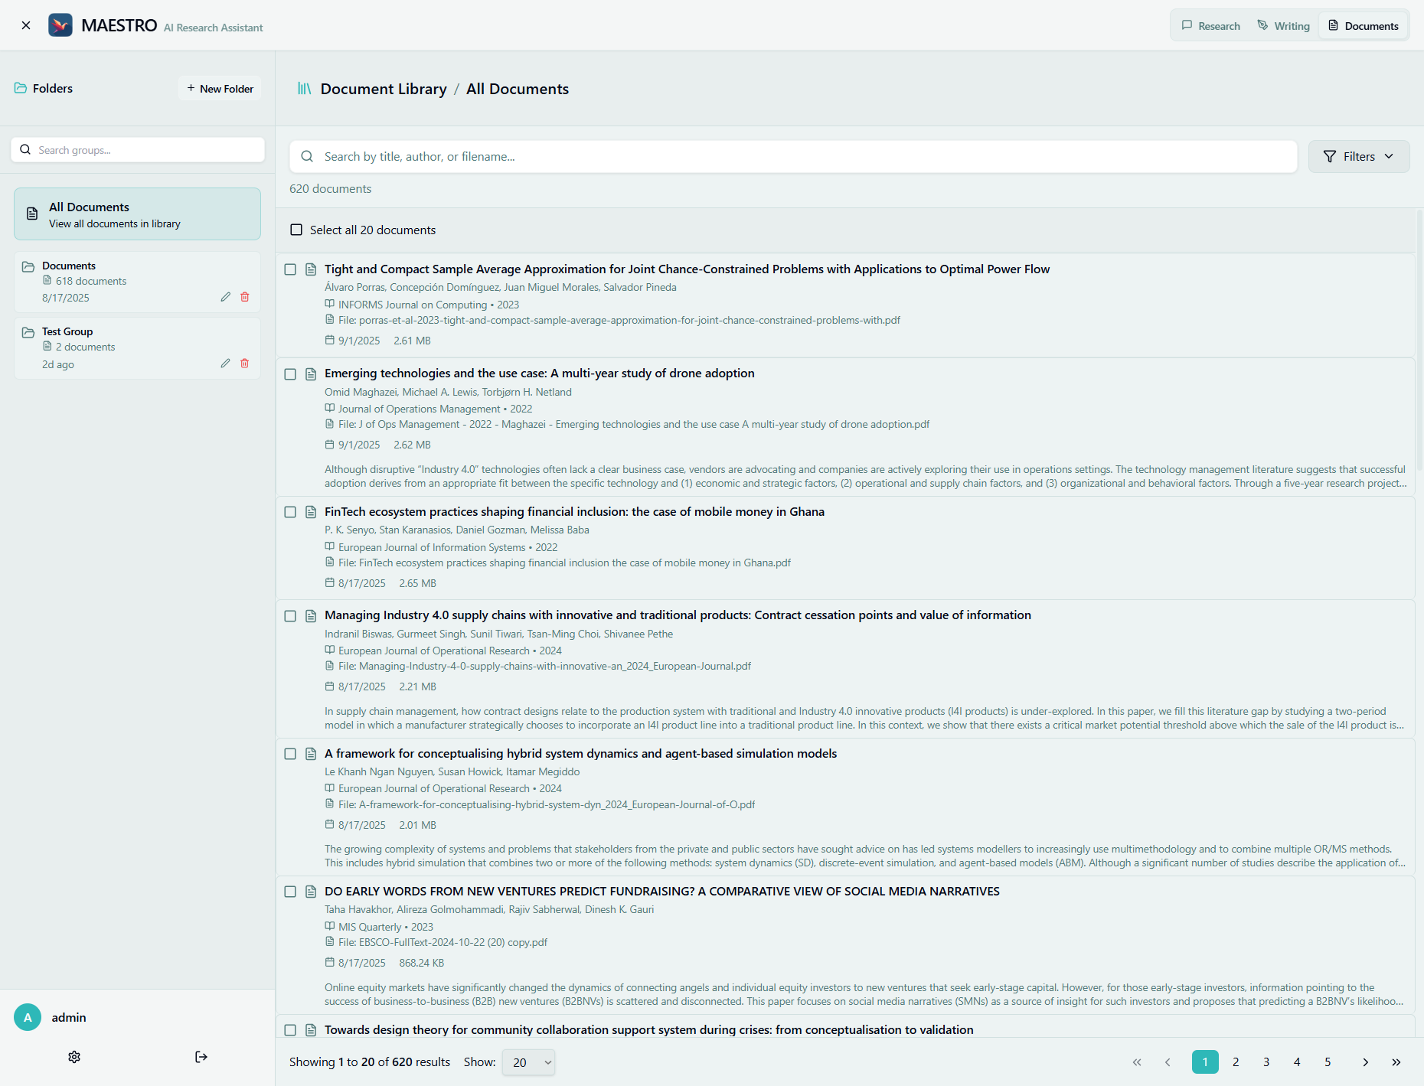
Task: Click the document icon next to the drone adoption paper
Action: pos(311,374)
